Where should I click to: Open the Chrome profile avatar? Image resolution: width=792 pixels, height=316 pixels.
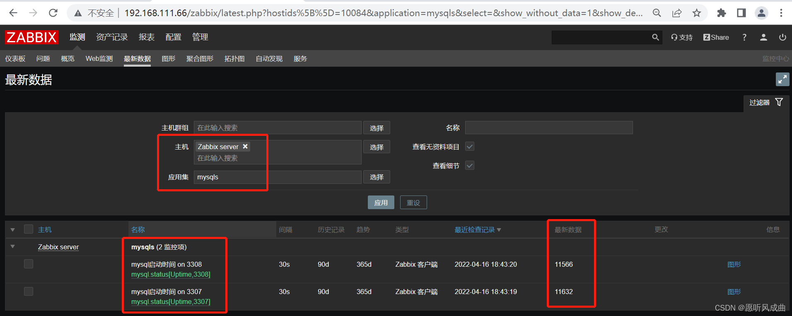[x=761, y=13]
